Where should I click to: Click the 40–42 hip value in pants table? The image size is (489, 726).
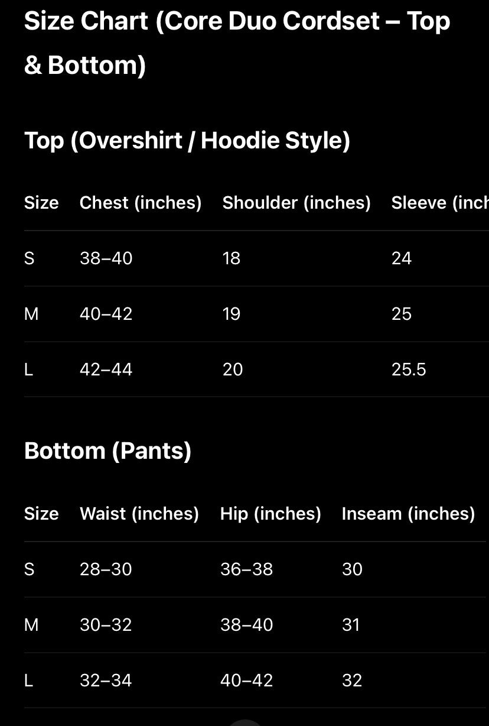tap(246, 680)
